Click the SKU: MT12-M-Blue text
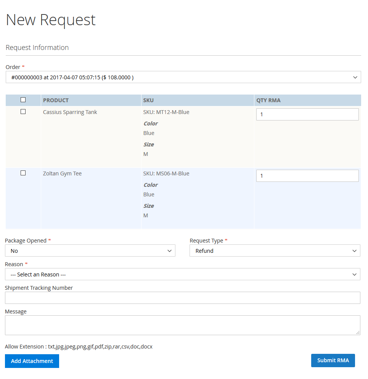 pos(166,112)
